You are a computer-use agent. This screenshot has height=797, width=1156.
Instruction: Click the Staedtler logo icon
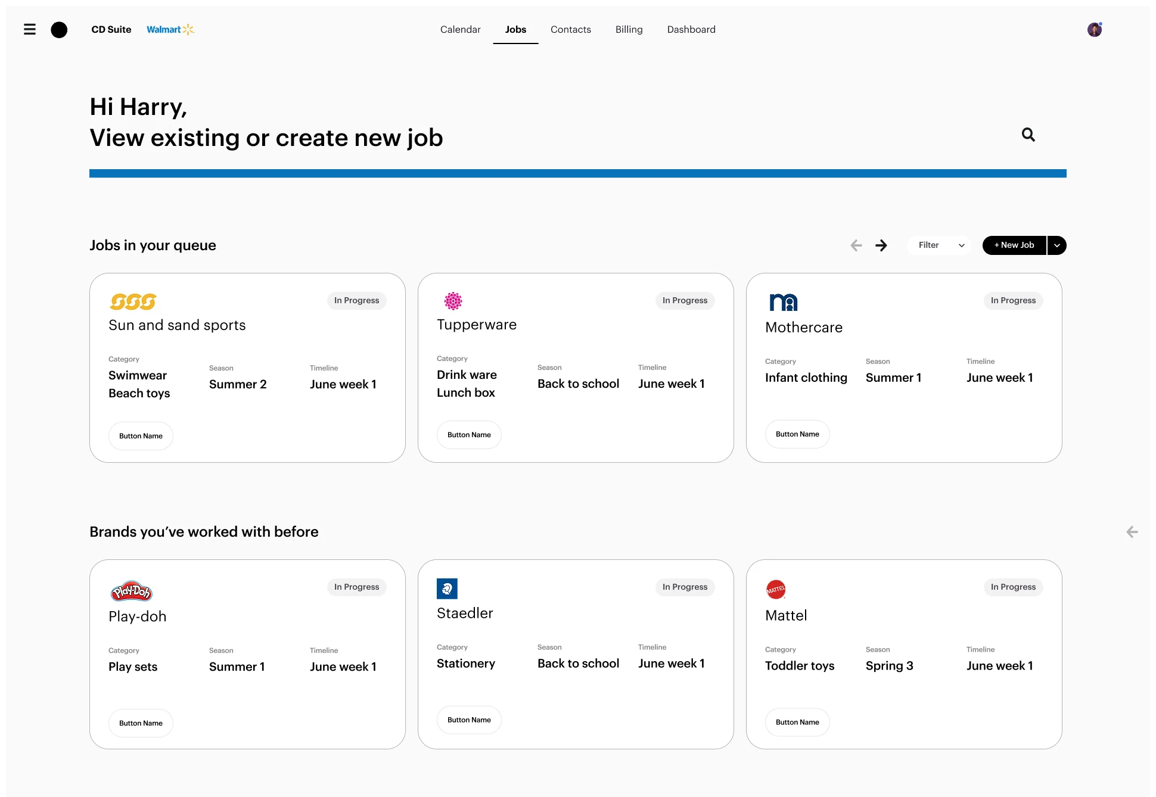[447, 589]
